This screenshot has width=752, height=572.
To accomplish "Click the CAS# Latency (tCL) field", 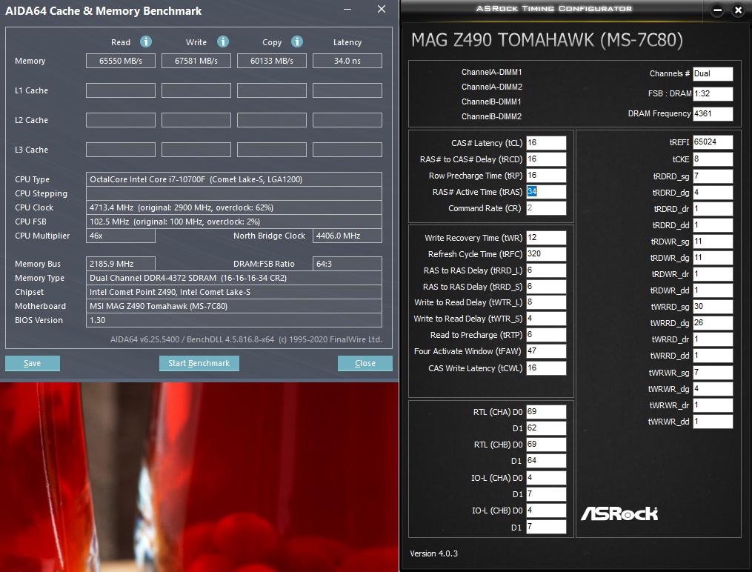I will tap(546, 143).
